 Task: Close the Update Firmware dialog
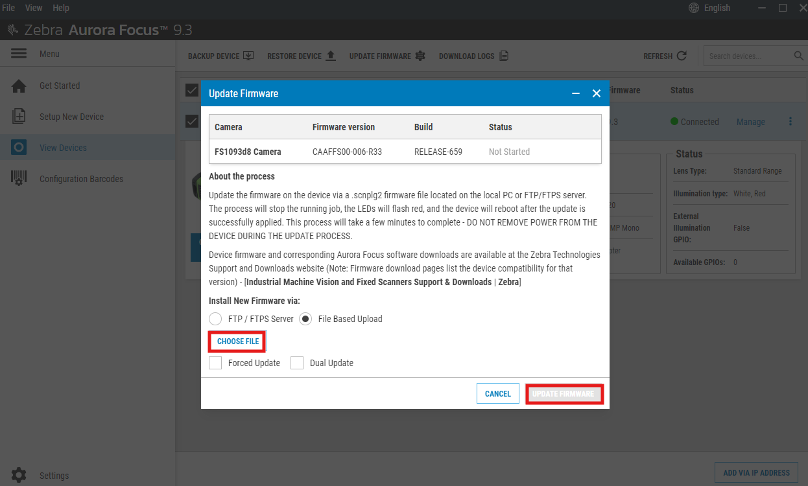coord(597,93)
